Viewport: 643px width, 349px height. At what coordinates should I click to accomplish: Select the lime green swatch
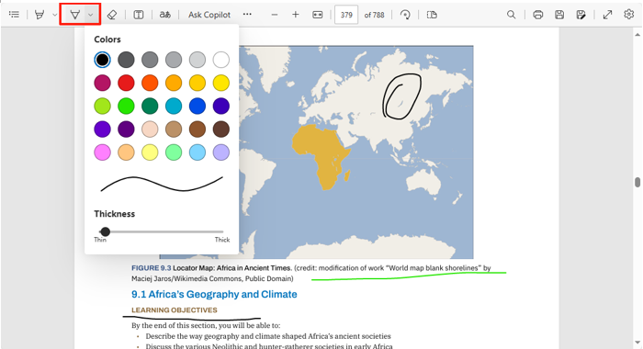102,107
